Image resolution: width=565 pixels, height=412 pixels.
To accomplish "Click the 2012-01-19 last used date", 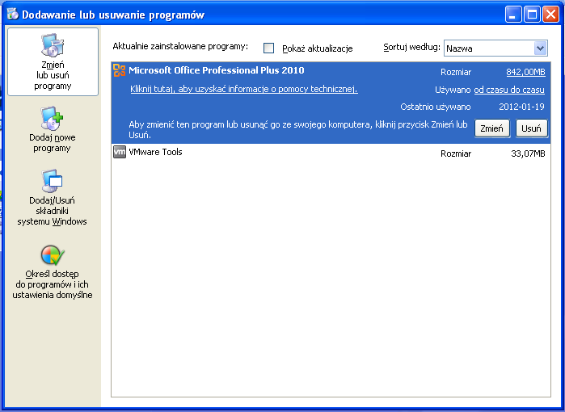I will tap(521, 107).
